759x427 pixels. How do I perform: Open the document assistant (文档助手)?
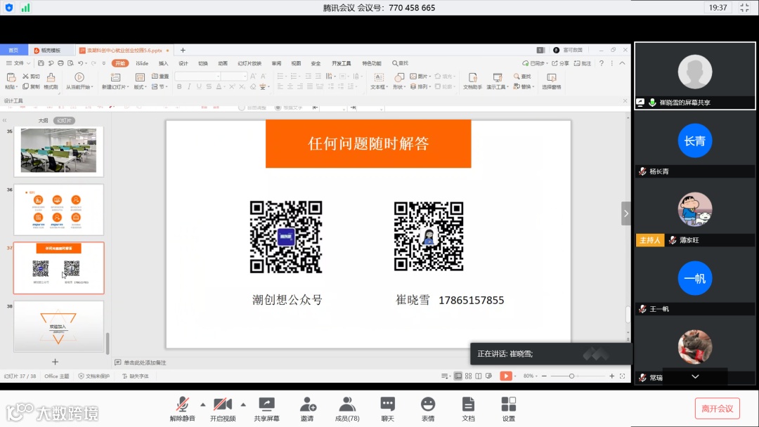click(x=472, y=81)
